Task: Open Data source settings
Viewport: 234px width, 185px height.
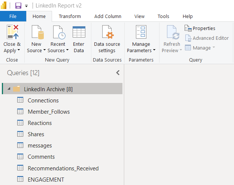Action: [x=107, y=39]
